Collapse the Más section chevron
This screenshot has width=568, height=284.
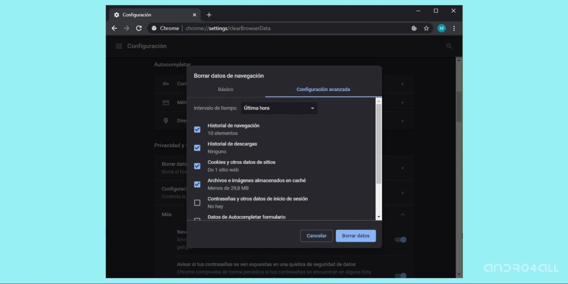click(403, 215)
